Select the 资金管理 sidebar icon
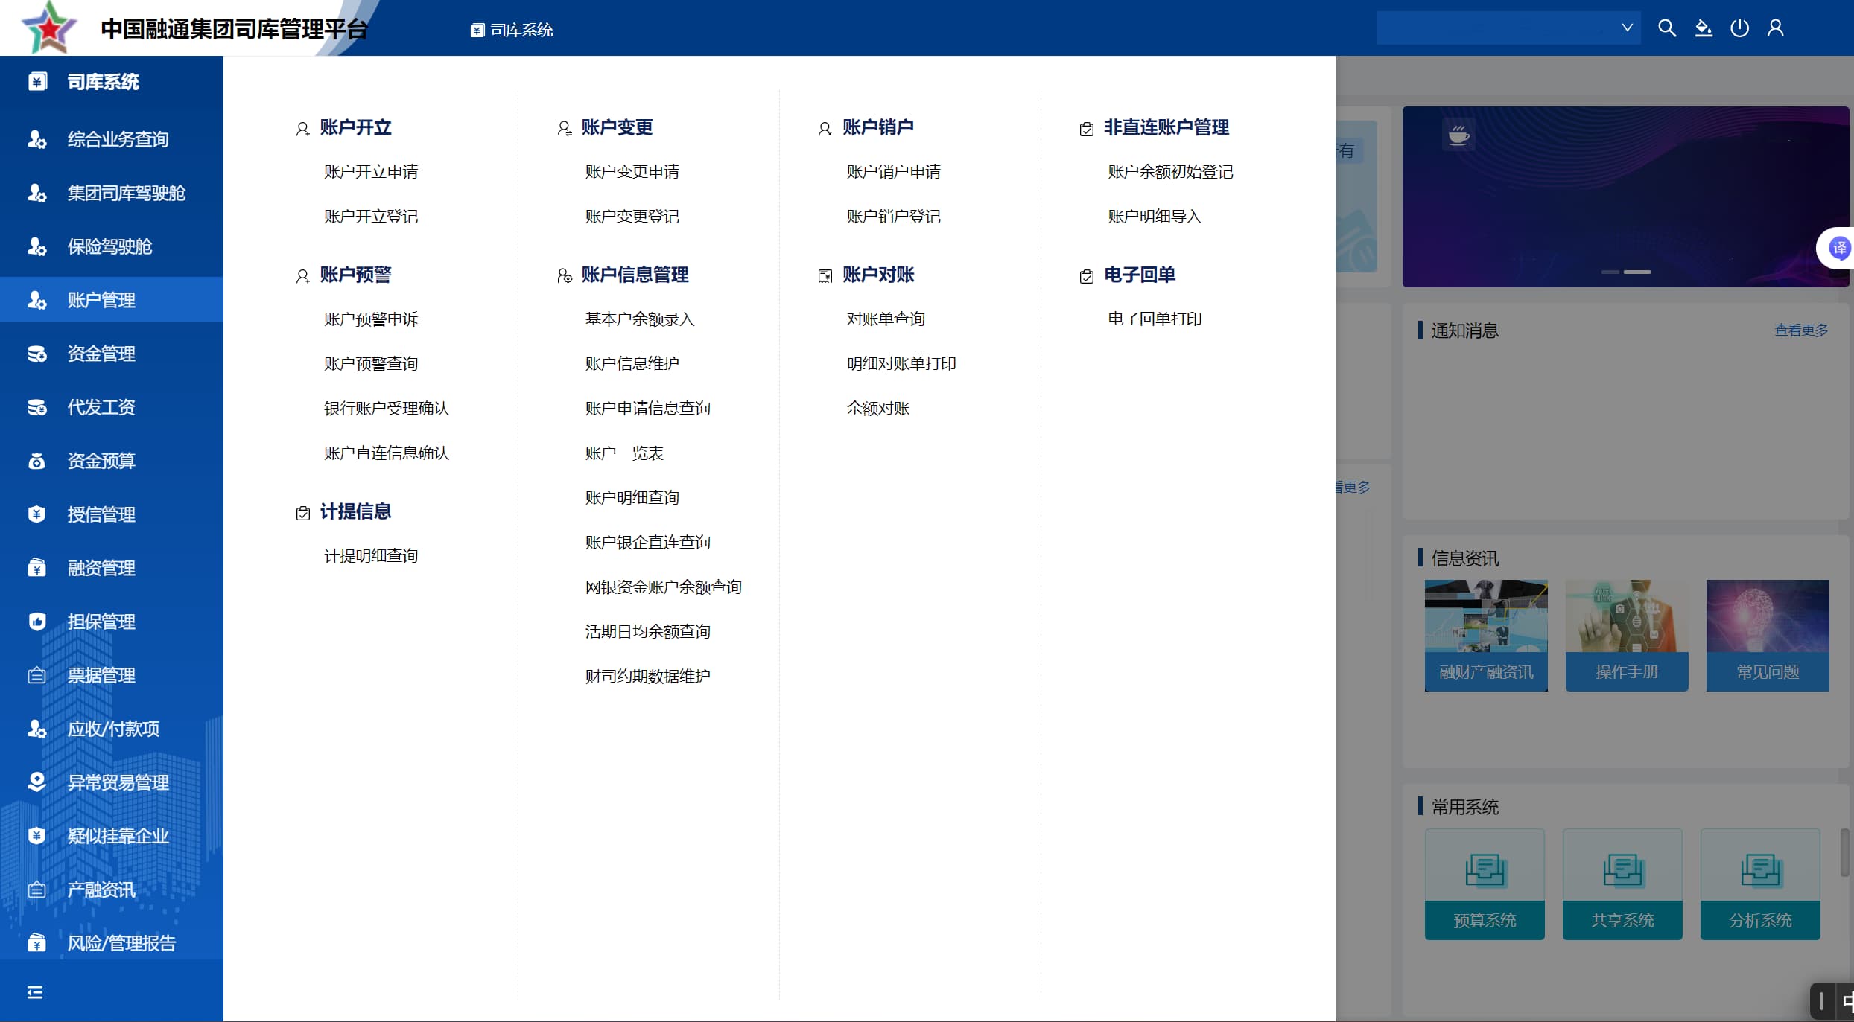Viewport: 1854px width, 1022px height. (36, 354)
